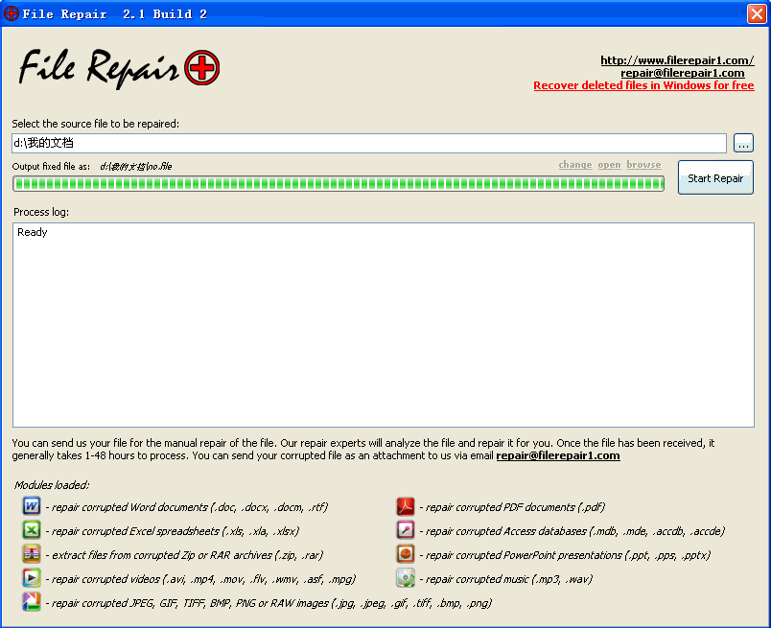Image resolution: width=771 pixels, height=628 pixels.
Task: Click the repair email link in description paragraph
Action: [558, 455]
